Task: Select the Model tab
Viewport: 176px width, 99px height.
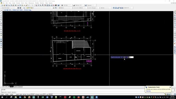Action: click(x=12, y=87)
